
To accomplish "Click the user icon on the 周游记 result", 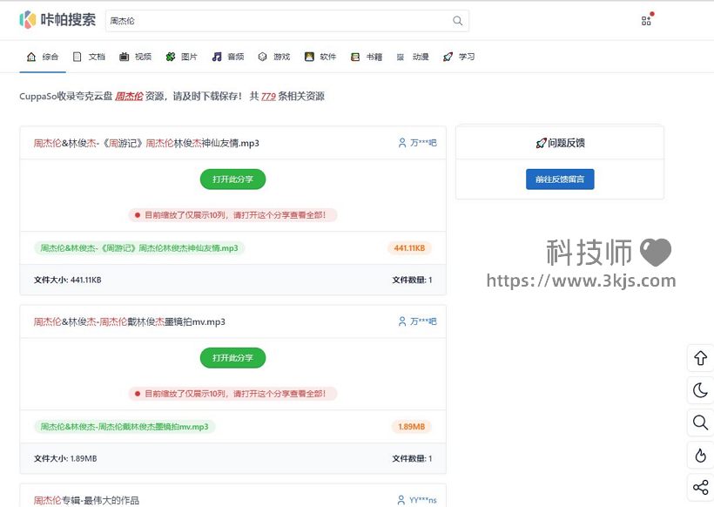I will point(402,143).
